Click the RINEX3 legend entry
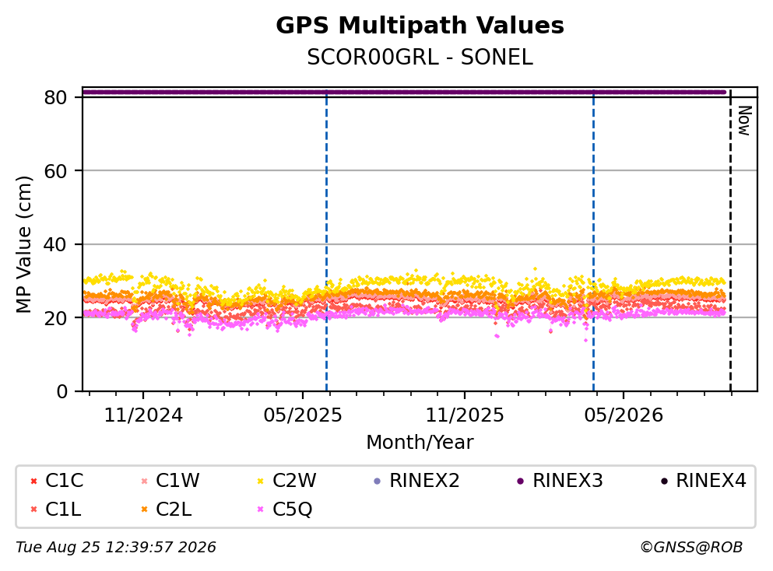 tap(560, 480)
